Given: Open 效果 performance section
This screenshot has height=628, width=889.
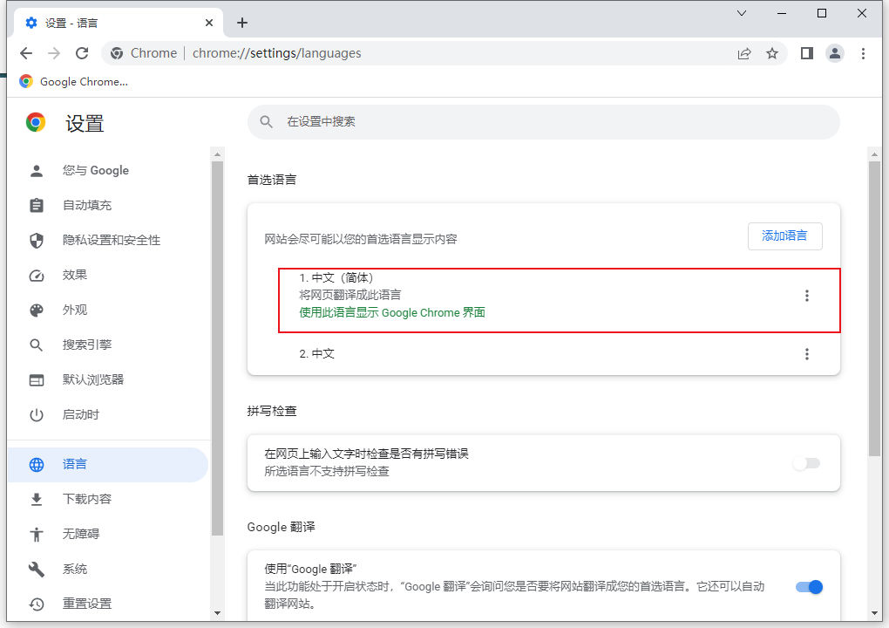Looking at the screenshot, I should [108, 275].
